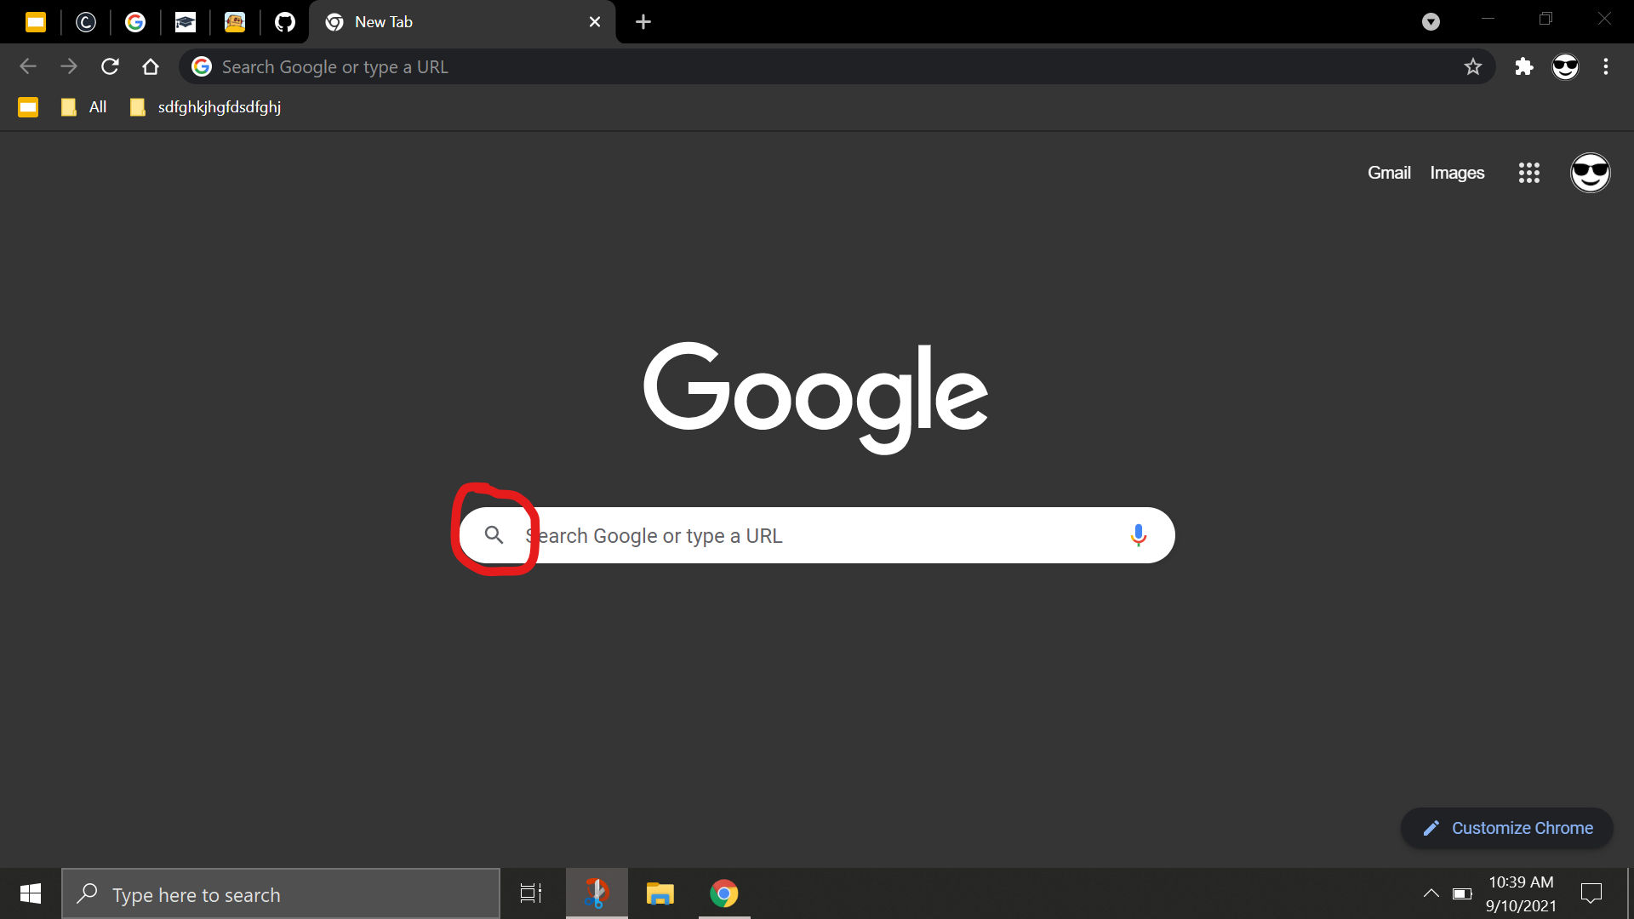This screenshot has height=919, width=1634.
Task: Click the voice search microphone
Action: coord(1140,535)
